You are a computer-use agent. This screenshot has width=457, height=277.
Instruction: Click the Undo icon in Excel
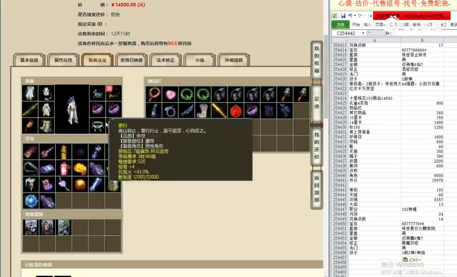tap(350, 16)
